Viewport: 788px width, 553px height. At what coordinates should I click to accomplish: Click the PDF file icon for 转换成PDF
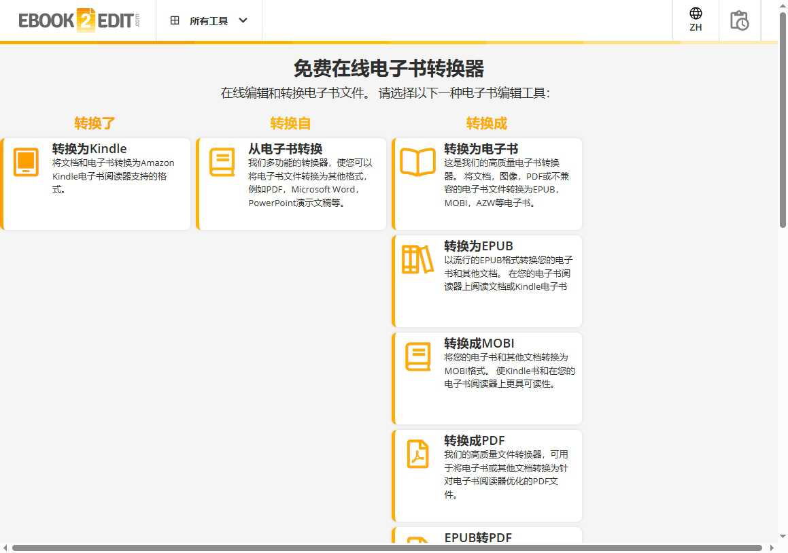point(417,454)
